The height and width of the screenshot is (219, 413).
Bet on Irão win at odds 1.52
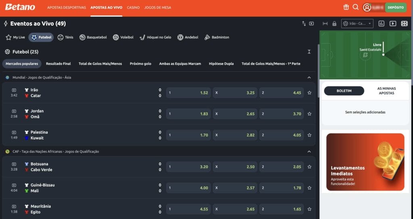[x=188, y=93]
